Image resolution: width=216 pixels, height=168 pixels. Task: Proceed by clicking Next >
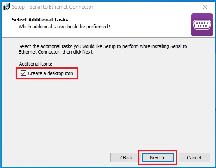pos(158,158)
